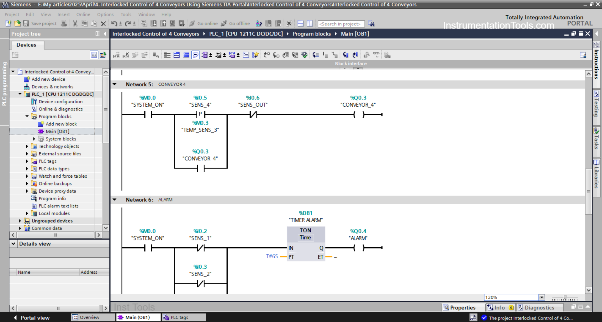Switch to the PLC tags tab
Image resolution: width=602 pixels, height=322 pixels.
pos(184,317)
